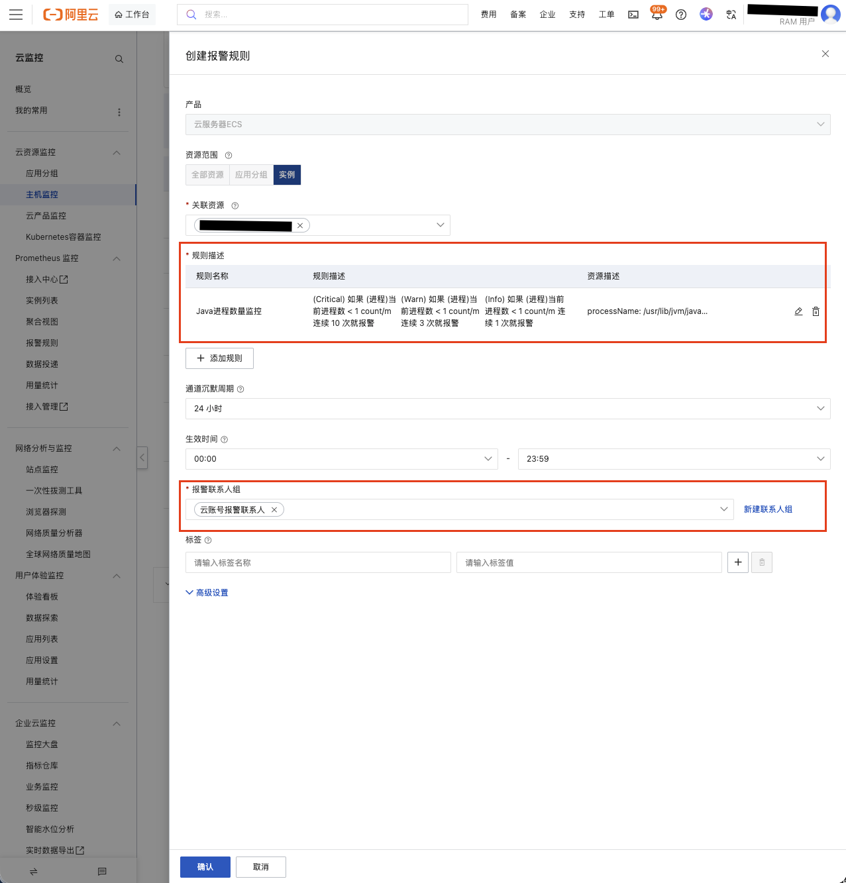Select 全部资源 resource scope option
This screenshot has width=846, height=883.
207,175
